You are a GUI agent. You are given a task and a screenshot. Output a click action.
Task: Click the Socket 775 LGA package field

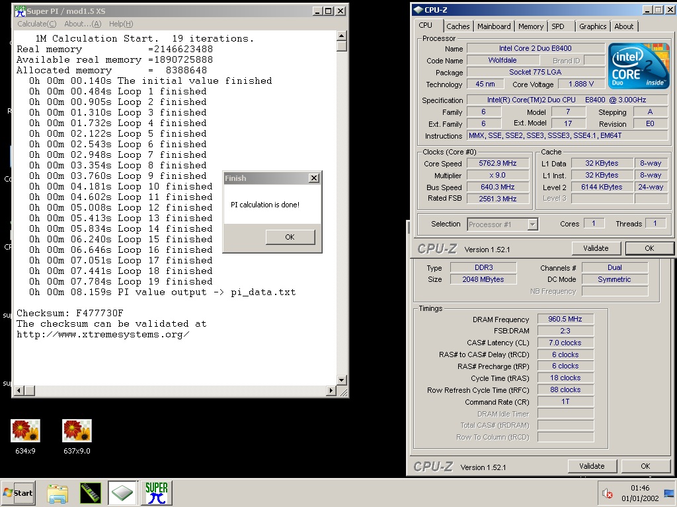click(x=536, y=72)
